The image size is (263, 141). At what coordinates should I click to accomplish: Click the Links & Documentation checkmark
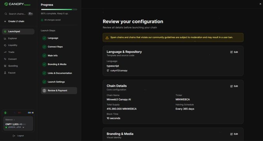[x=44, y=73]
